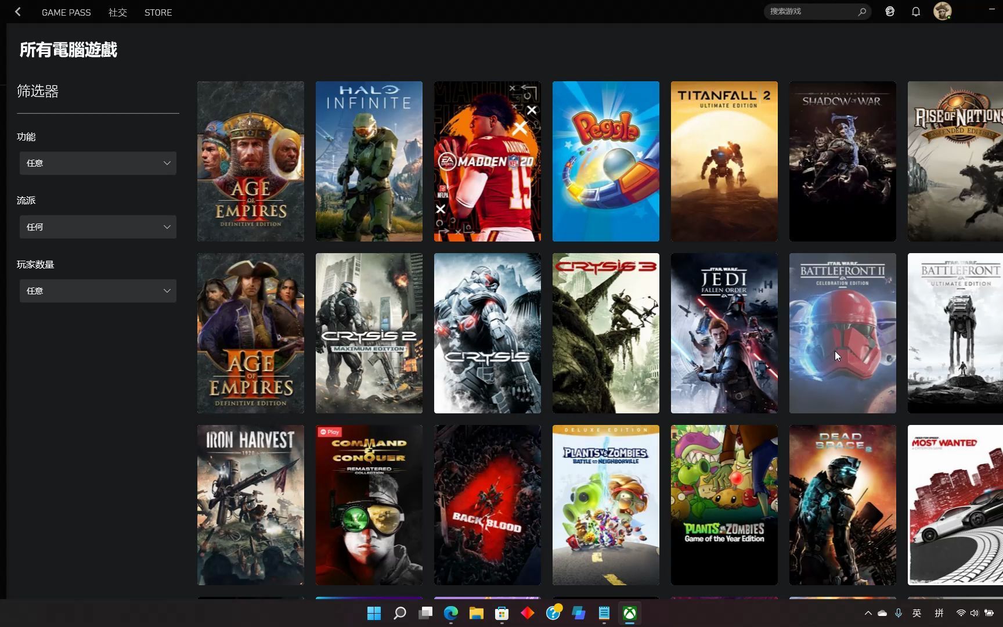
Task: Open the battery status tray icon
Action: coord(989,613)
